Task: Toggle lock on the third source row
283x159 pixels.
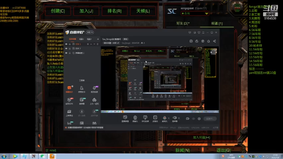Action: point(70,53)
